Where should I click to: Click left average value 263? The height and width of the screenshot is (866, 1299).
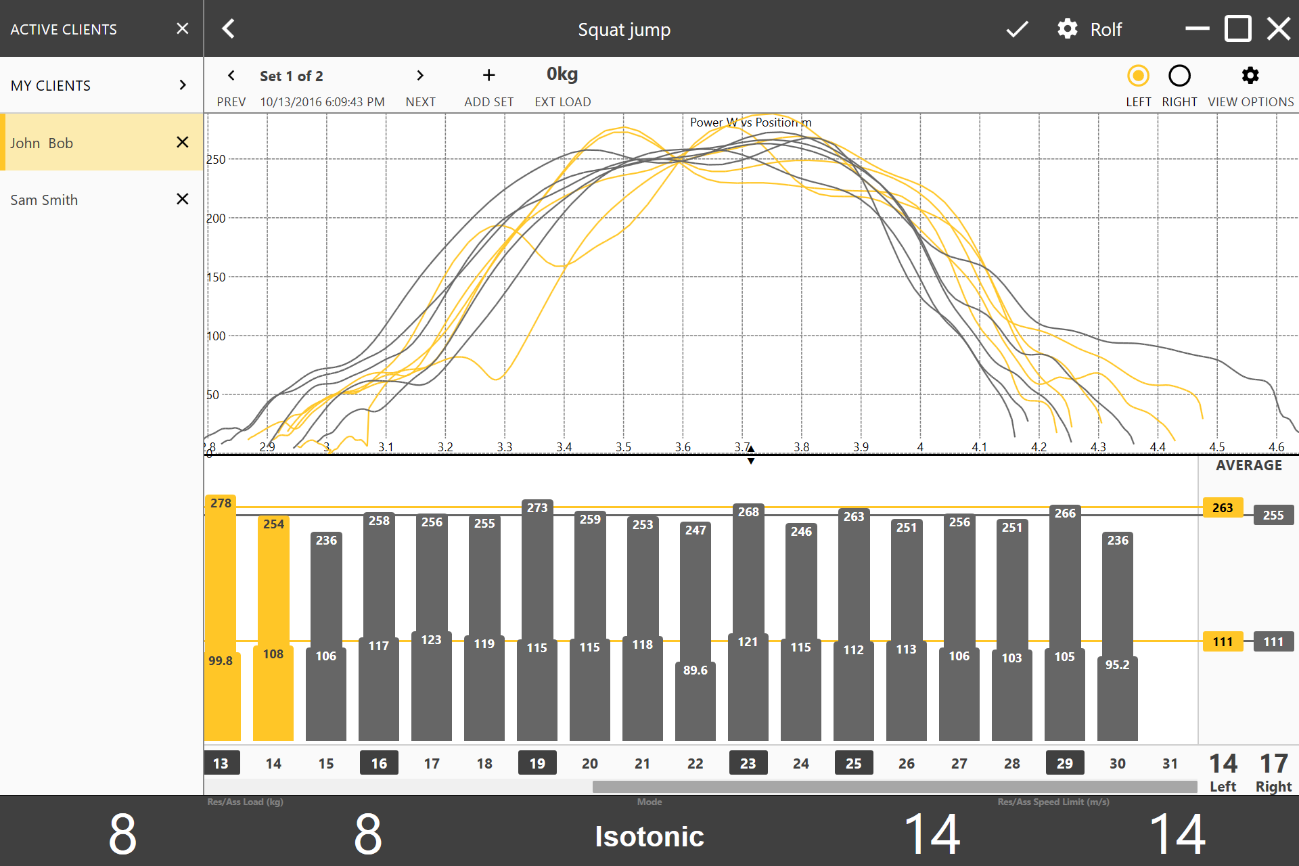1223,507
